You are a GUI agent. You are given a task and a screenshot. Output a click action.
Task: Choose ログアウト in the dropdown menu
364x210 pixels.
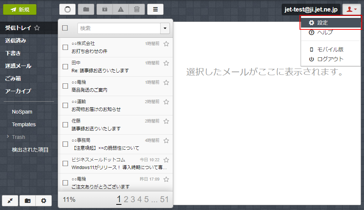[x=330, y=59]
